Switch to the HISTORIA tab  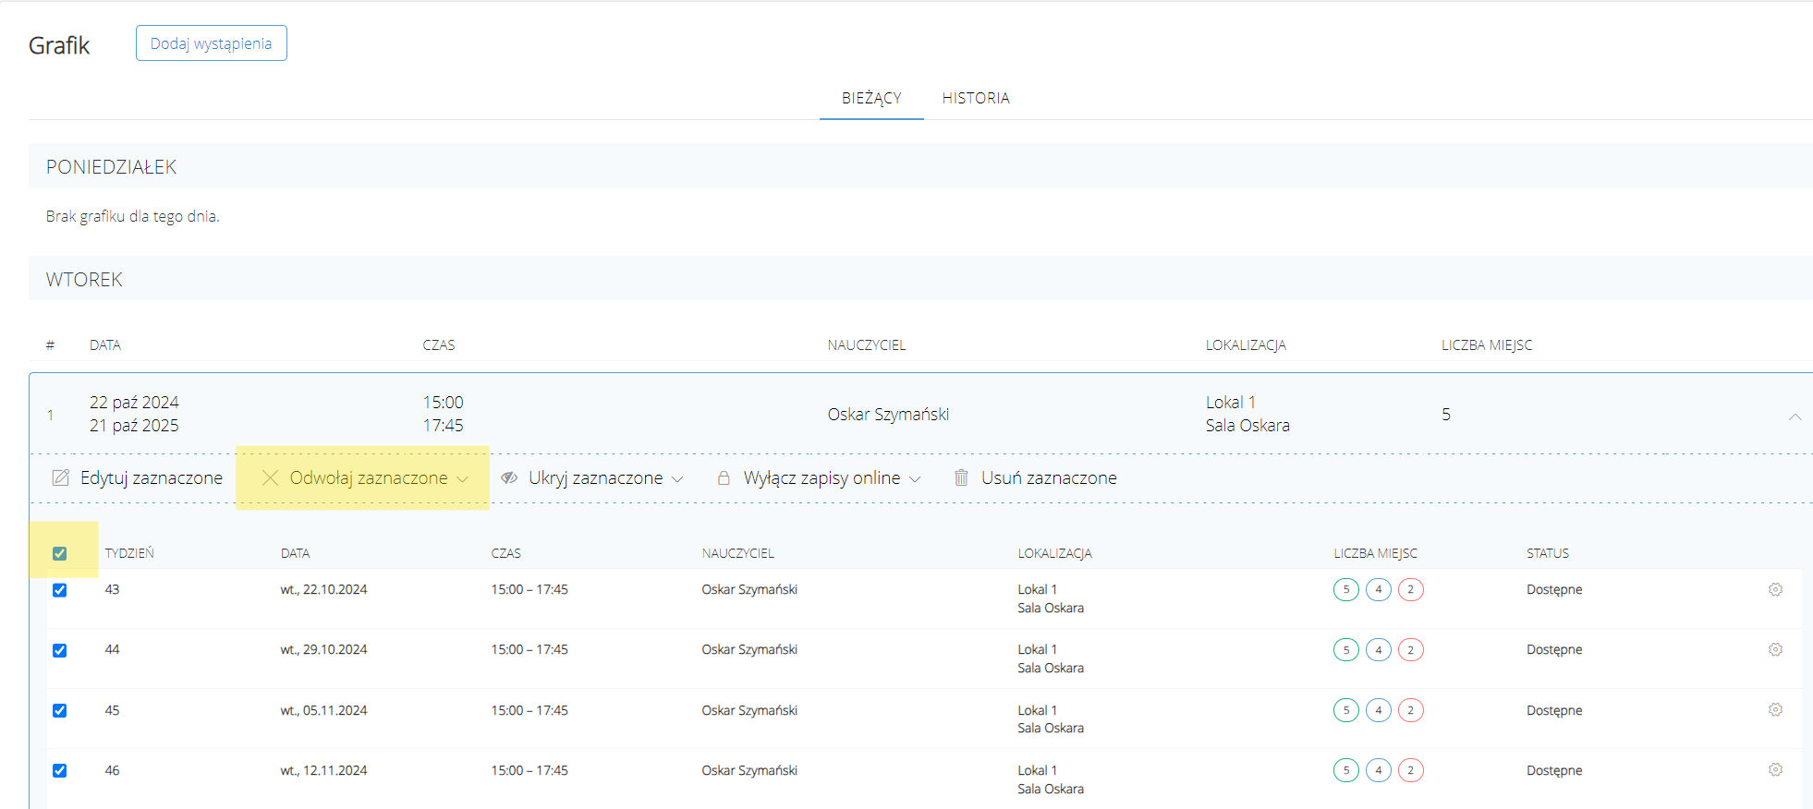pos(976,98)
